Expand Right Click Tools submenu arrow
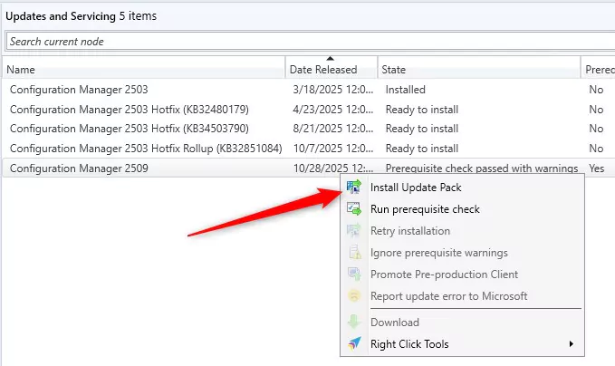Viewport: 615px width, 366px height. click(571, 343)
